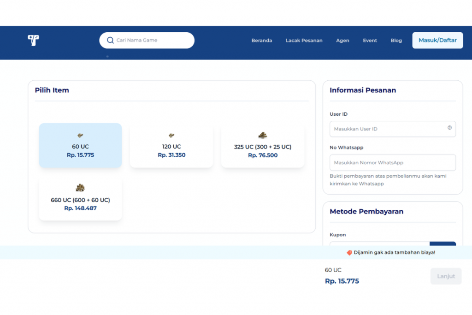Select the 120 UC item card

(171, 145)
